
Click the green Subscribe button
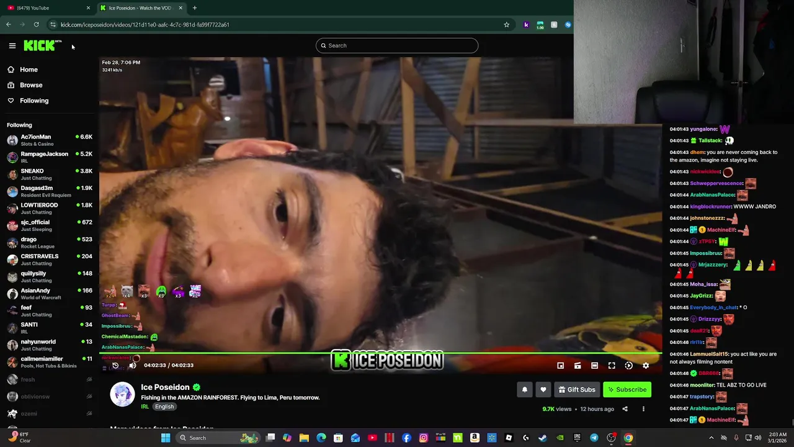(x=627, y=389)
